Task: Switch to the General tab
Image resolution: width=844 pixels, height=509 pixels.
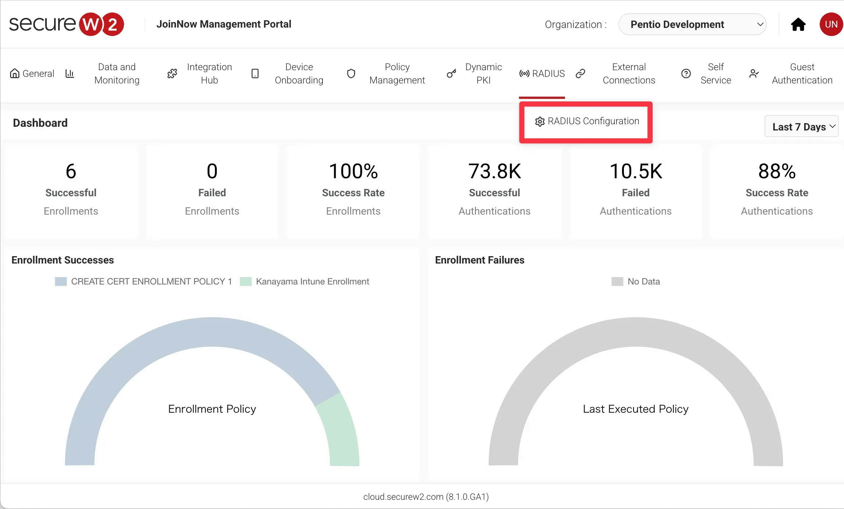Action: (32, 74)
